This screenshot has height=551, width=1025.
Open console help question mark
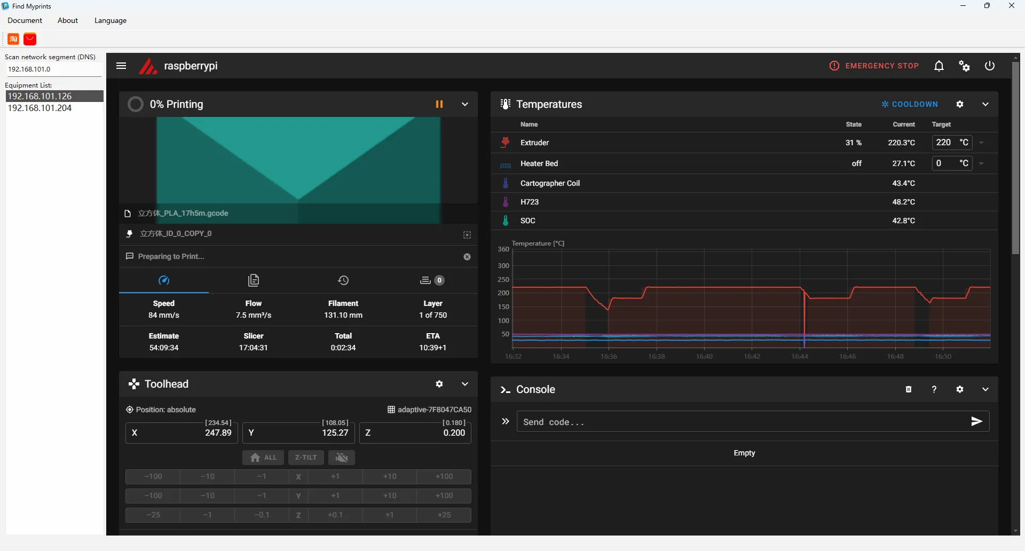934,389
